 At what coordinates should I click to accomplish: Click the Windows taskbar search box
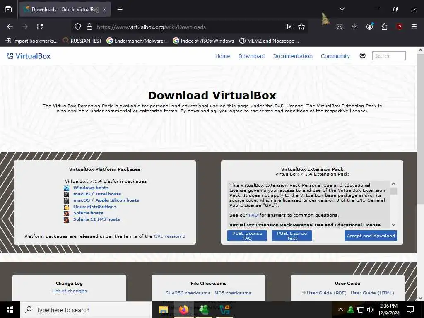86,310
